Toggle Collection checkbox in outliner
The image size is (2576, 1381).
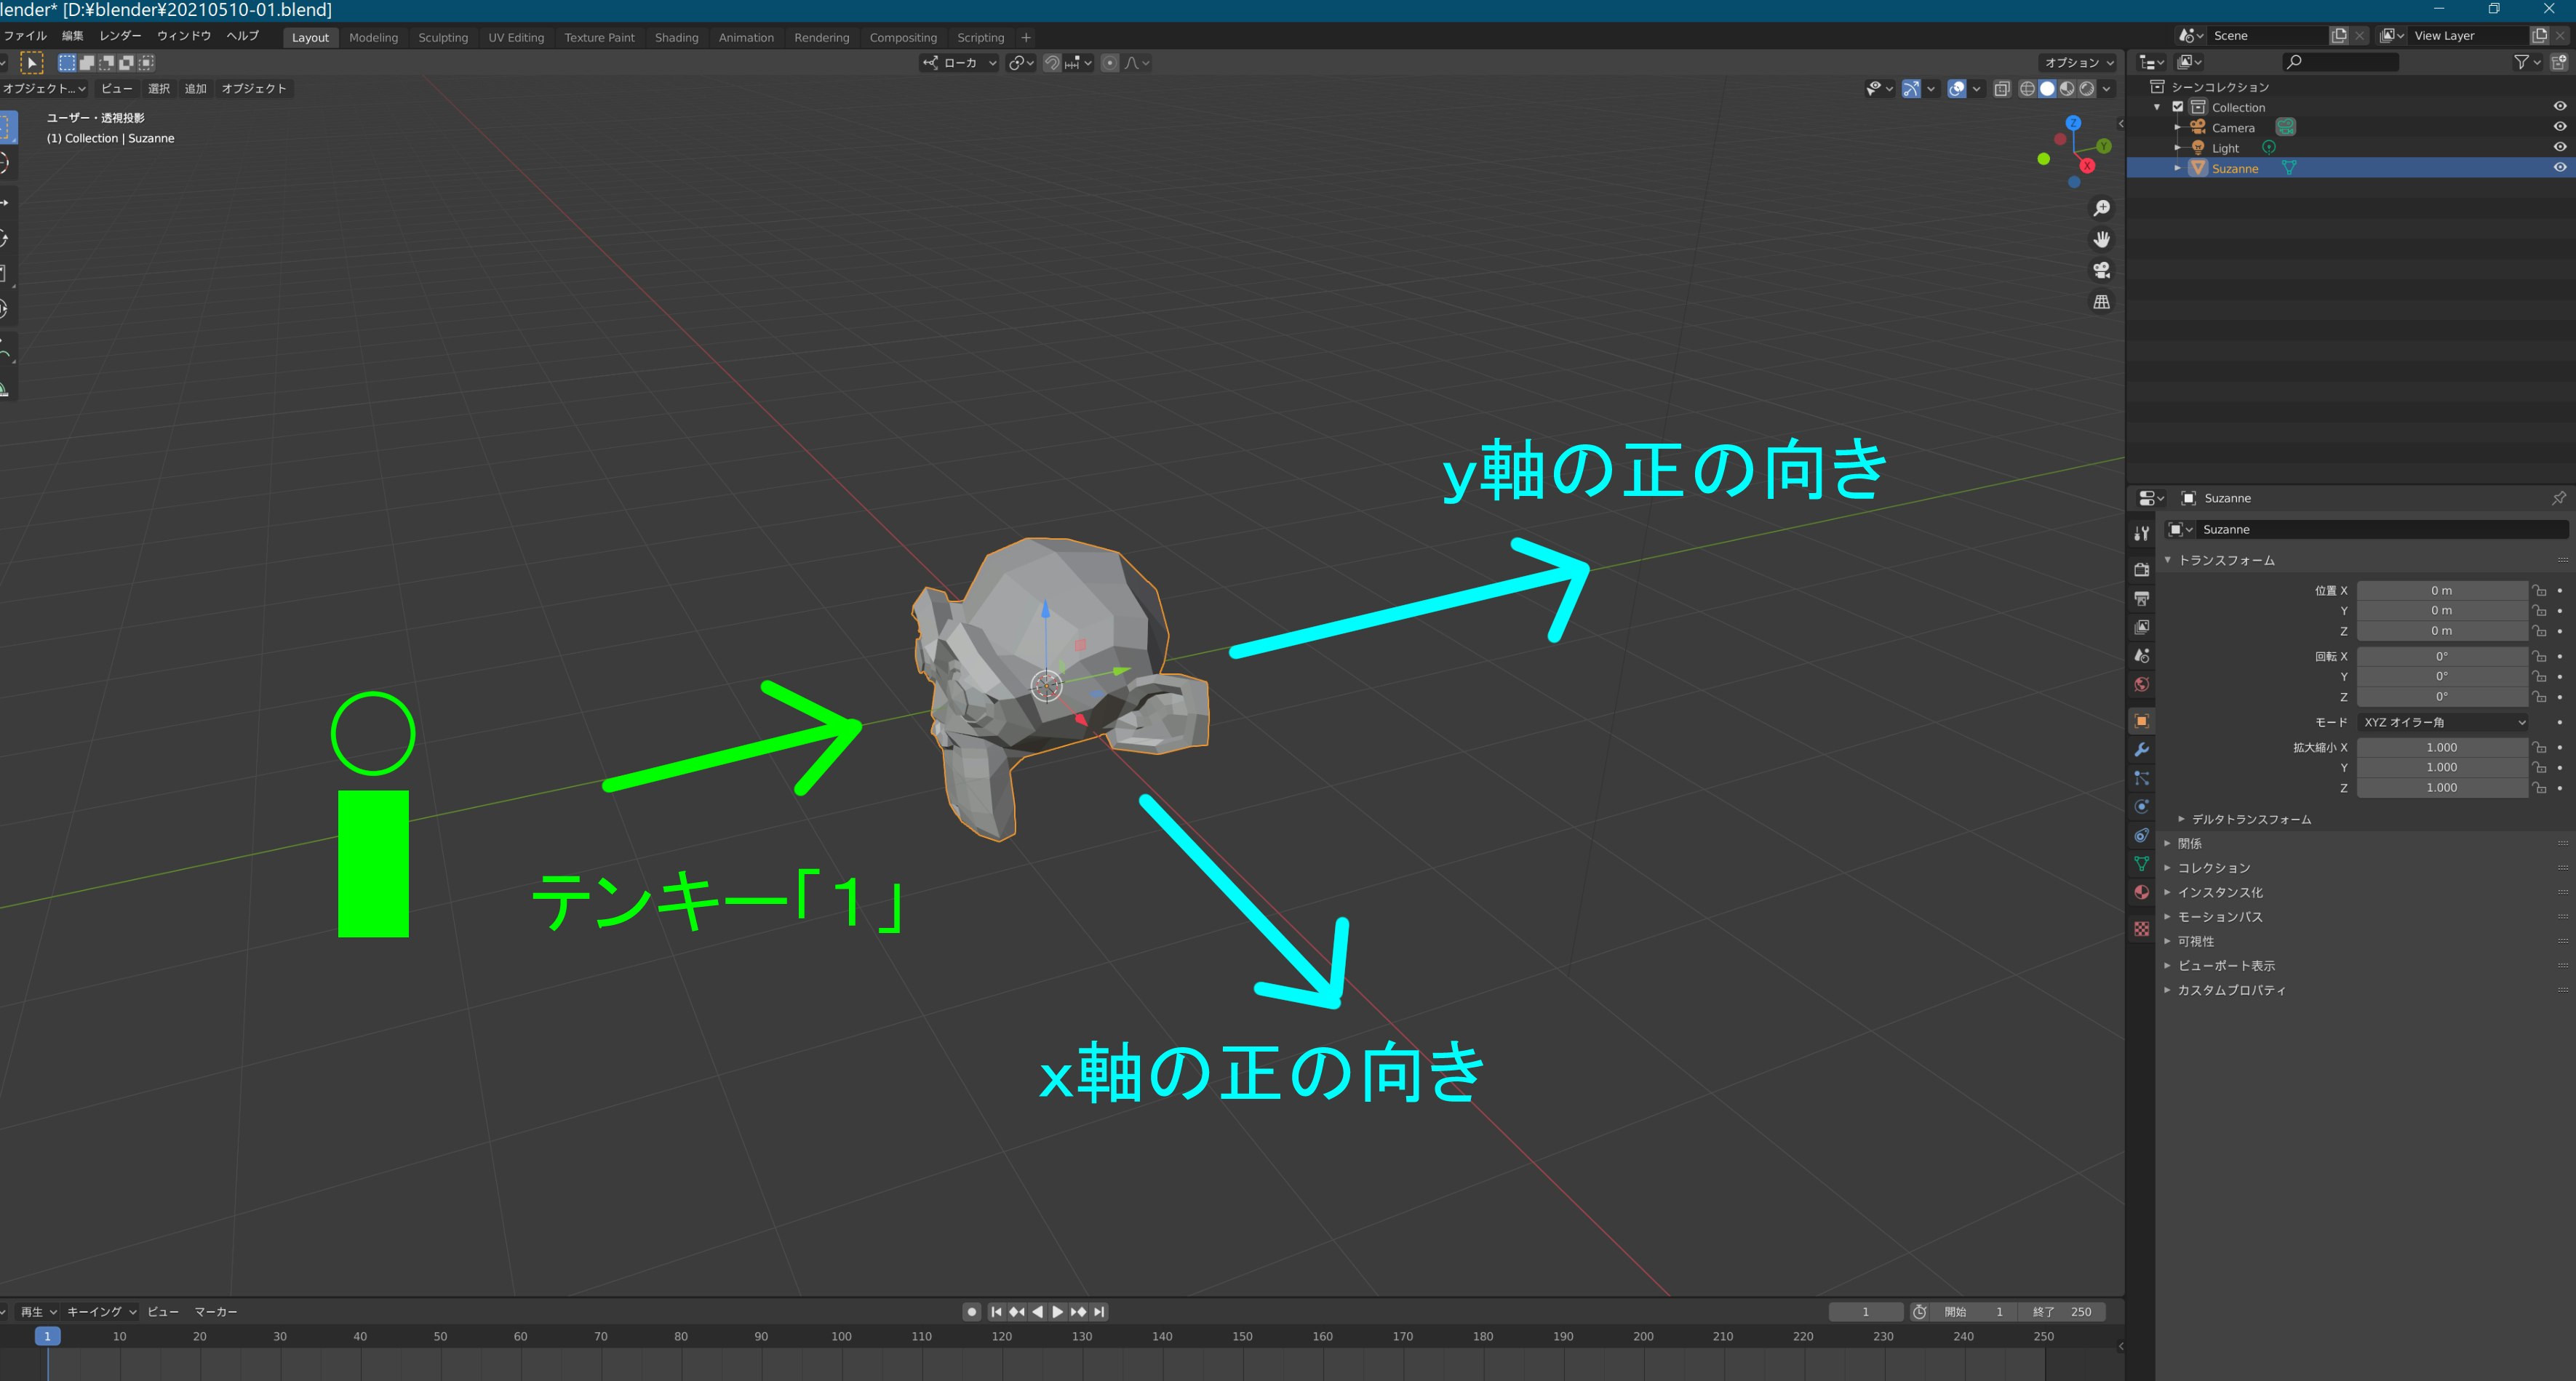pyautogui.click(x=2177, y=107)
